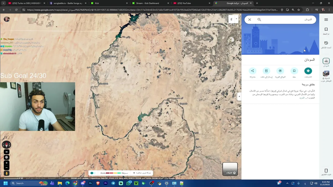
Task: Toggle the live traffic switch
Action: pos(93,173)
